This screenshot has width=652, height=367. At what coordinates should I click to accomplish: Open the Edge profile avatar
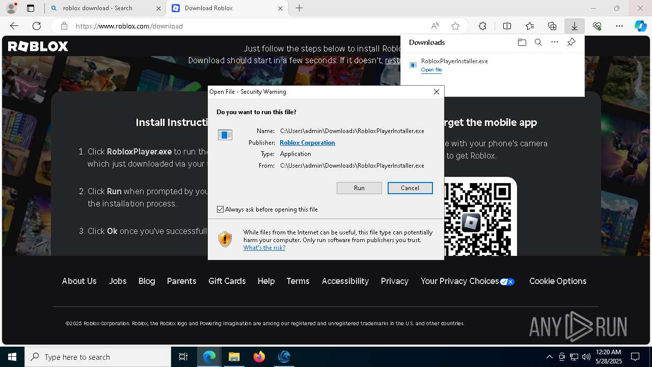coord(11,8)
